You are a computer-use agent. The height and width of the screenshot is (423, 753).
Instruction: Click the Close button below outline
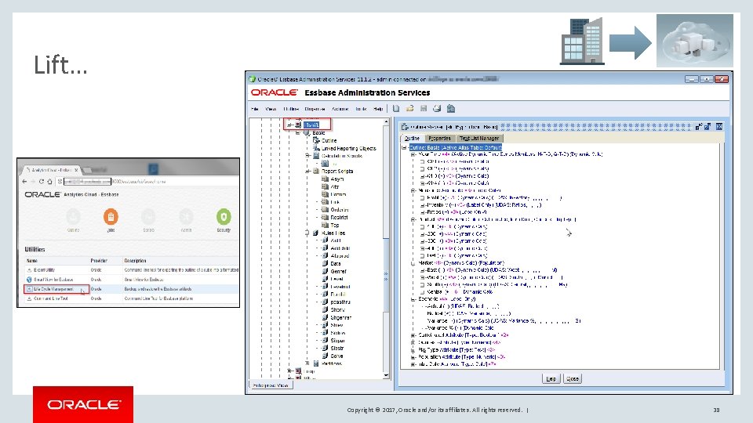(572, 379)
